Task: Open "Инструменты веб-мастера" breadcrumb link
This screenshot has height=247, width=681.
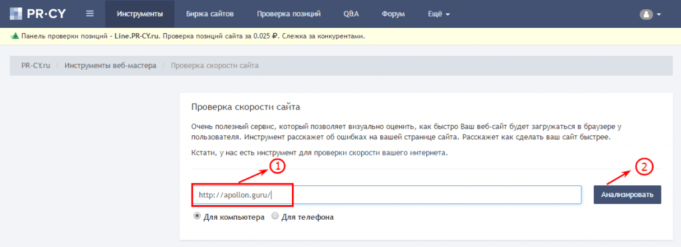Action: tap(110, 66)
